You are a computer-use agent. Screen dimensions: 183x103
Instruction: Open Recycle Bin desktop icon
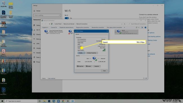point(4,4)
